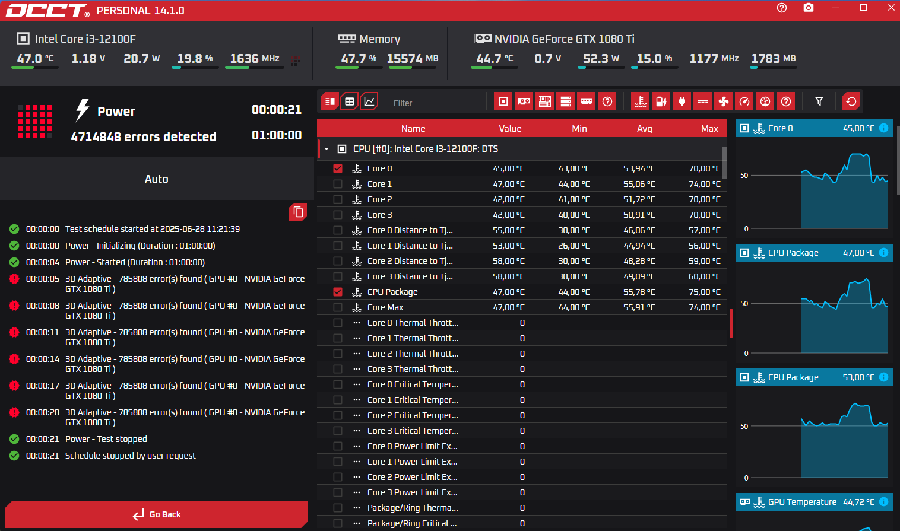The height and width of the screenshot is (531, 900).
Task: Click the Core 1 max value 74,00 °C
Action: (705, 184)
